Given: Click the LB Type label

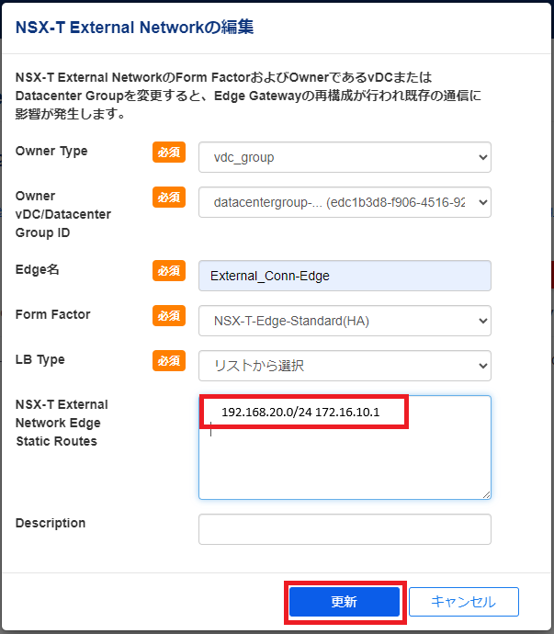Looking at the screenshot, I should (x=40, y=360).
